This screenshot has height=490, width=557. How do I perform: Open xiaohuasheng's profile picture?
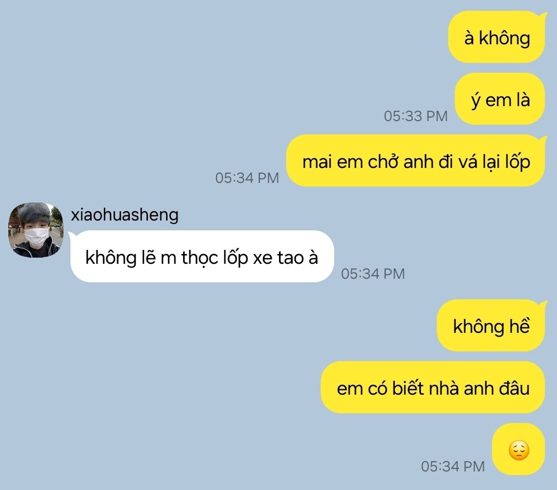[x=36, y=230]
